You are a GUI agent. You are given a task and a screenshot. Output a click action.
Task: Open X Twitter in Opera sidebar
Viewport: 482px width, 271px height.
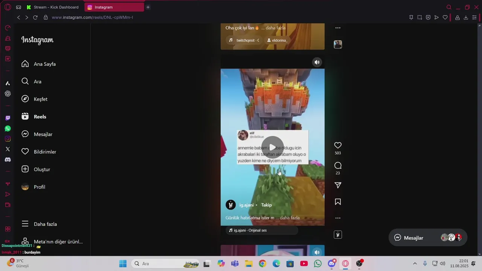8,149
